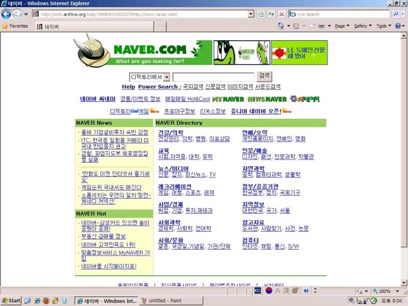This screenshot has width=408, height=306.
Task: Click the Refresh page icon
Action: point(271,14)
